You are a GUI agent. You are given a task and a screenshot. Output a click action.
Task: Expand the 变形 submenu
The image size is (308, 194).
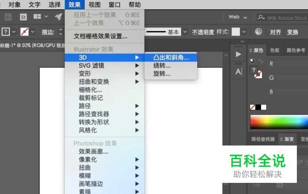(105, 73)
